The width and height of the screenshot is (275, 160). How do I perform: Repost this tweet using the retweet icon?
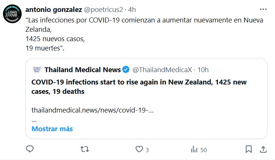pyautogui.click(x=85, y=149)
